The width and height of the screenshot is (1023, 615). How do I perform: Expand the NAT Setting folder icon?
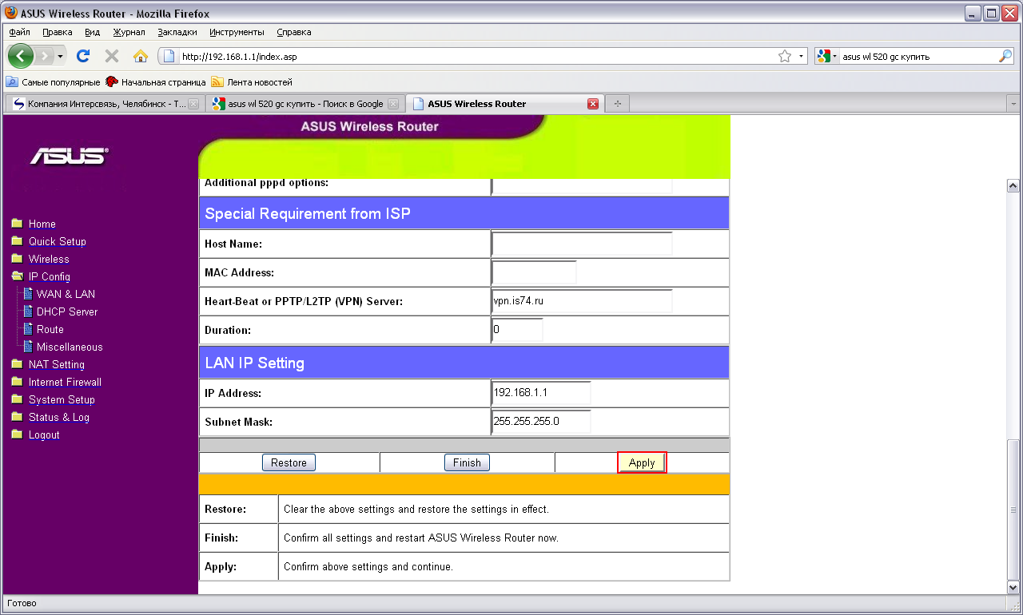(17, 364)
